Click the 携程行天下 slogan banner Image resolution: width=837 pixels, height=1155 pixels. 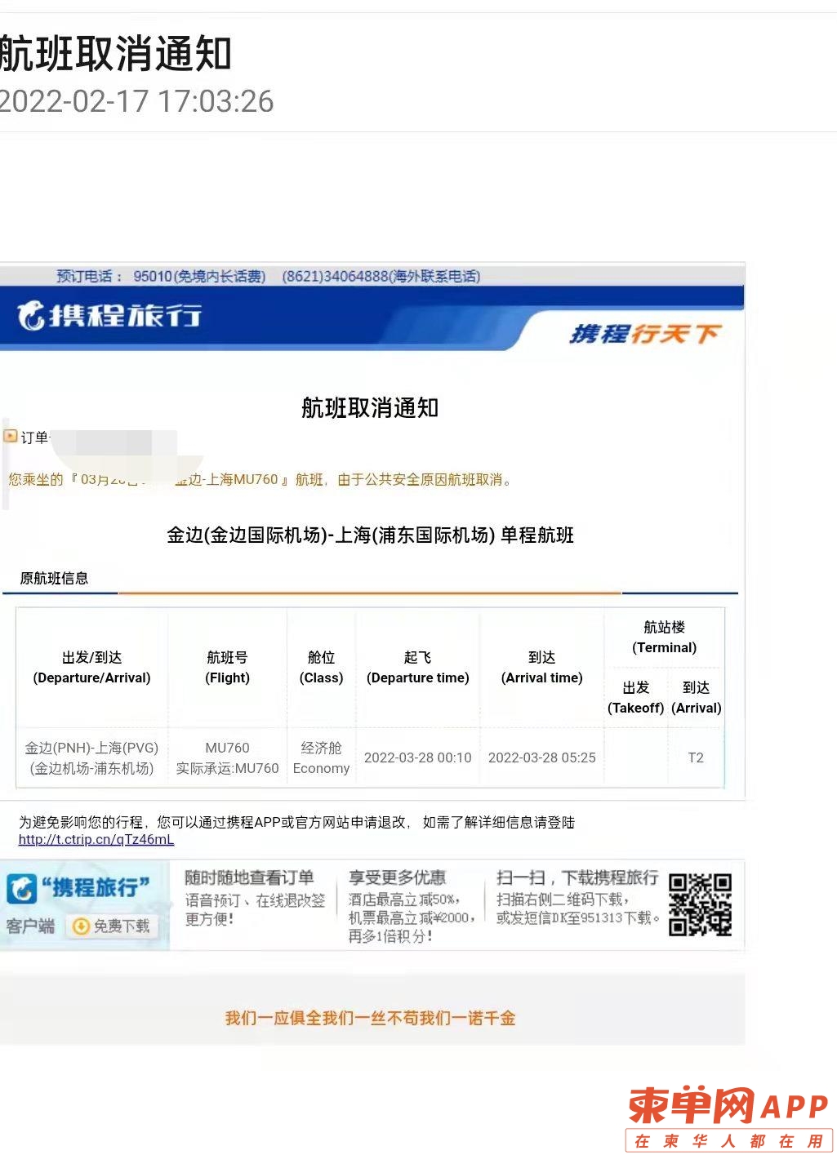(x=645, y=334)
